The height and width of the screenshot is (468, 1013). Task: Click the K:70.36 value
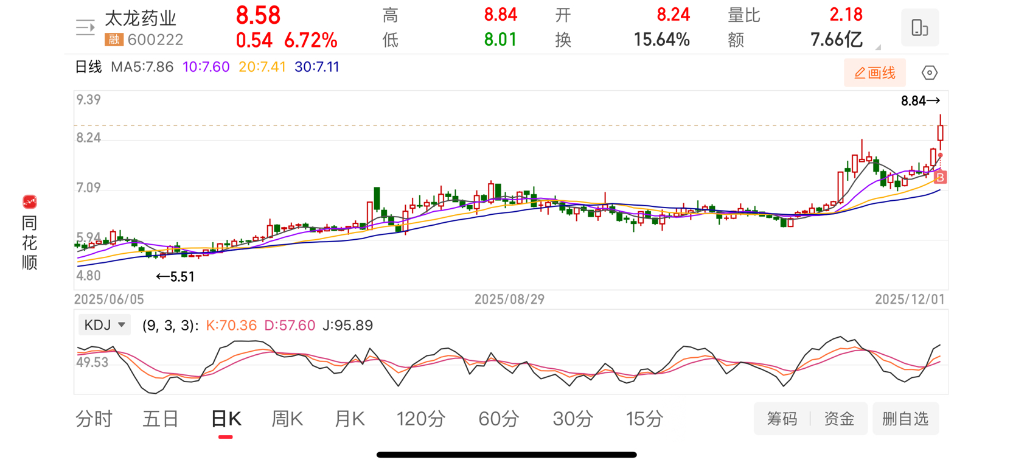[x=231, y=326]
